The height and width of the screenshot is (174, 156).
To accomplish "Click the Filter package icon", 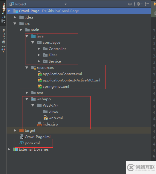I will [x=45, y=55].
